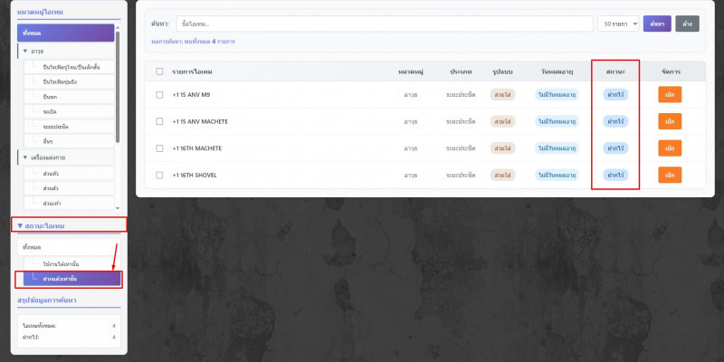Image resolution: width=724 pixels, height=362 pixels.
Task: Click orange เบิก button for +1 15 ANV M9
Action: pos(669,94)
